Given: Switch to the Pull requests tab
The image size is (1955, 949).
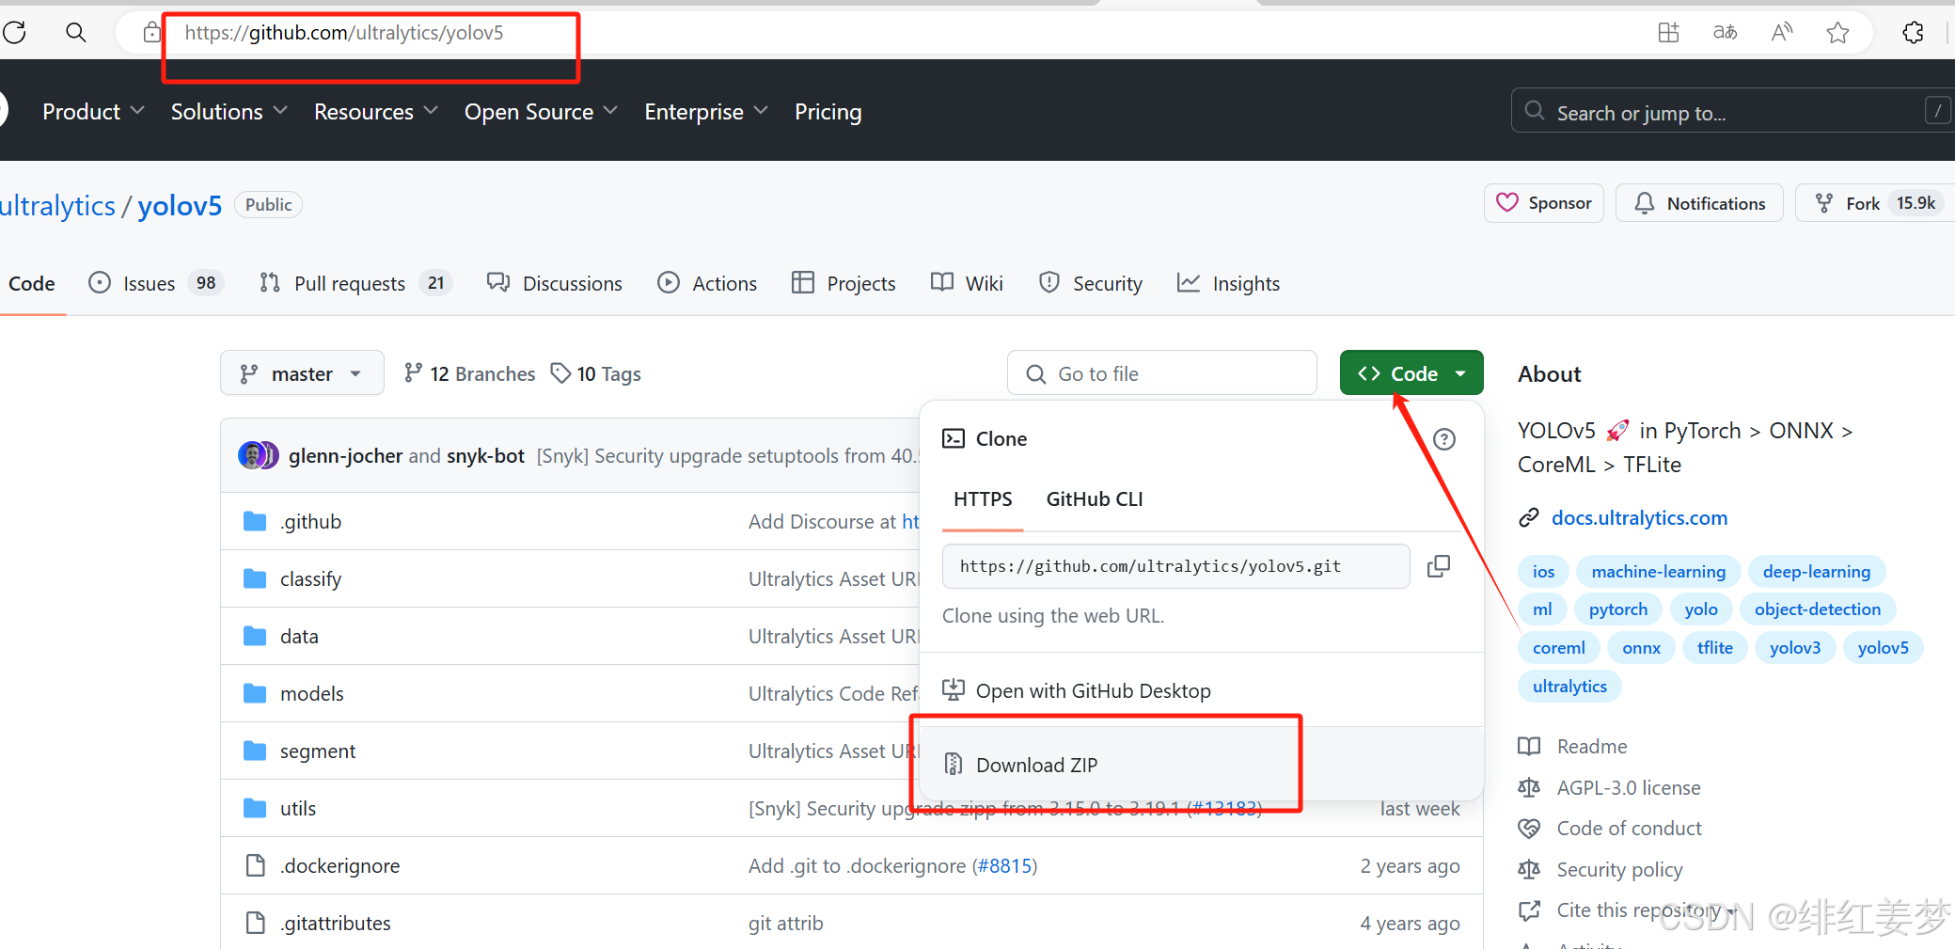Looking at the screenshot, I should 355,283.
